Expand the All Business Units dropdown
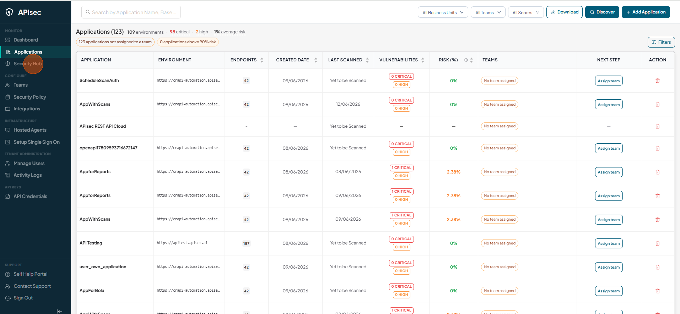 [x=443, y=12]
